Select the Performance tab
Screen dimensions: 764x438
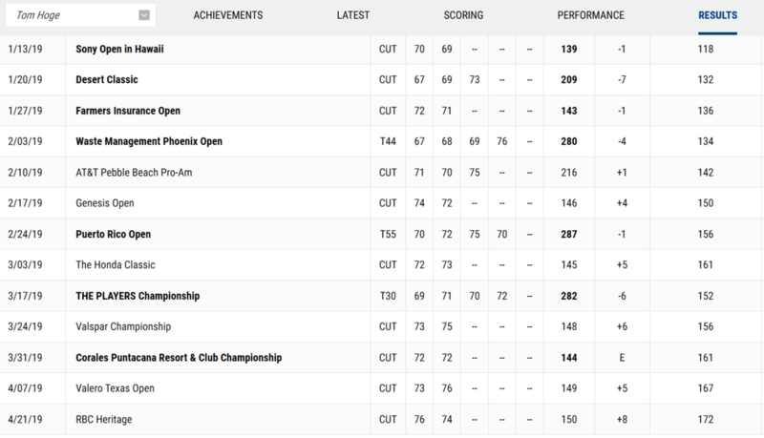click(590, 15)
